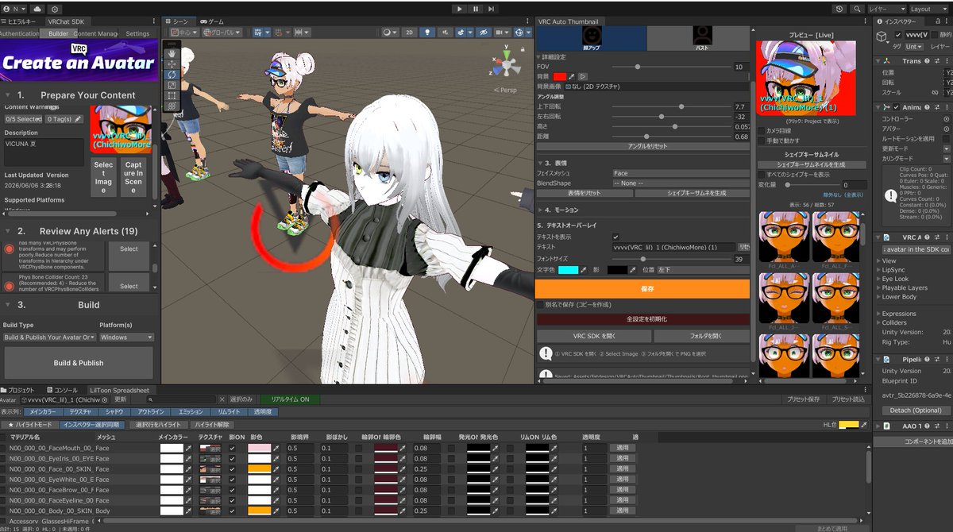Image resolution: width=953 pixels, height=532 pixels.
Task: Open global search magnifier icon
Action: tap(856, 9)
